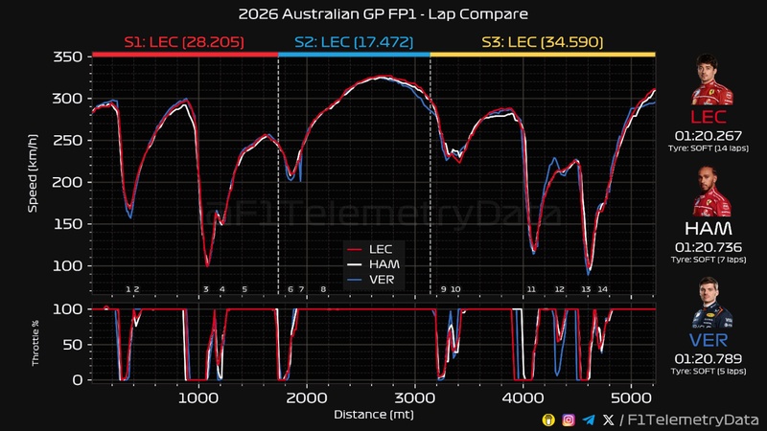Click the Telegram paper-plane icon
Viewport: 767px width, 431px height.
coord(589,420)
